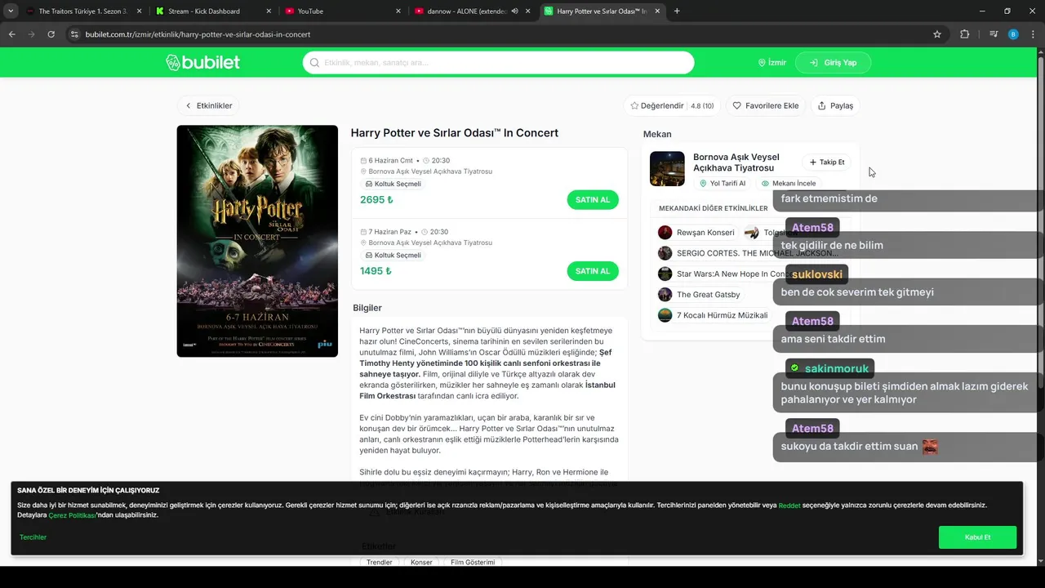Screen dimensions: 1045x588
Task: Mute audio icon on dannow tab
Action: pyautogui.click(x=515, y=11)
